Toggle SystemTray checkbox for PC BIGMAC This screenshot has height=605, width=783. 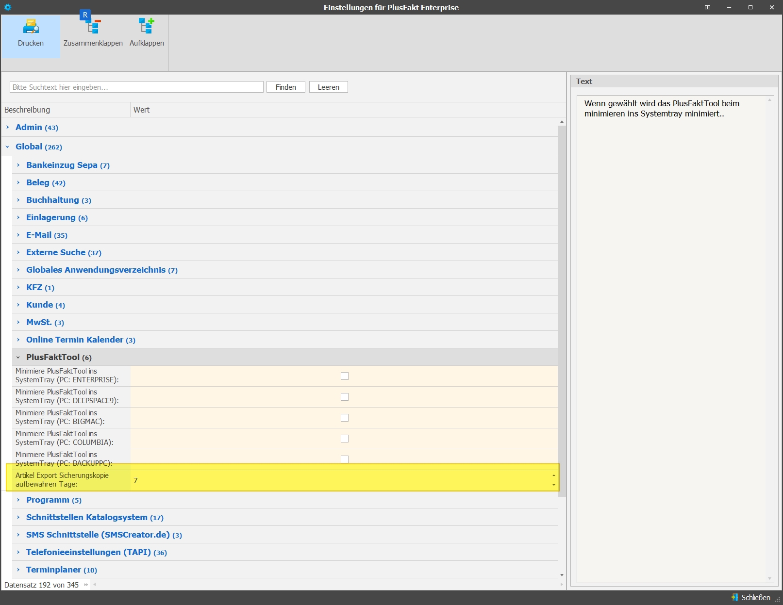click(x=345, y=418)
